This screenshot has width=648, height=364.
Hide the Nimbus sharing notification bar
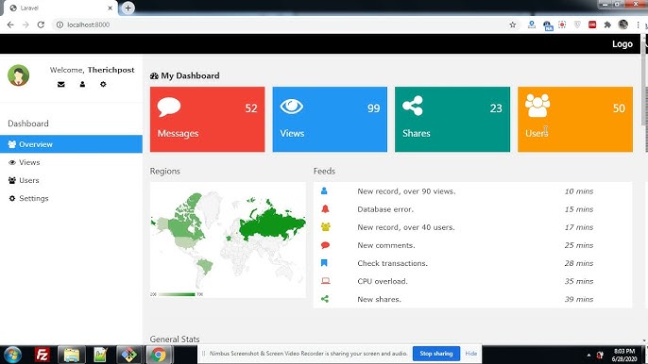pos(470,354)
